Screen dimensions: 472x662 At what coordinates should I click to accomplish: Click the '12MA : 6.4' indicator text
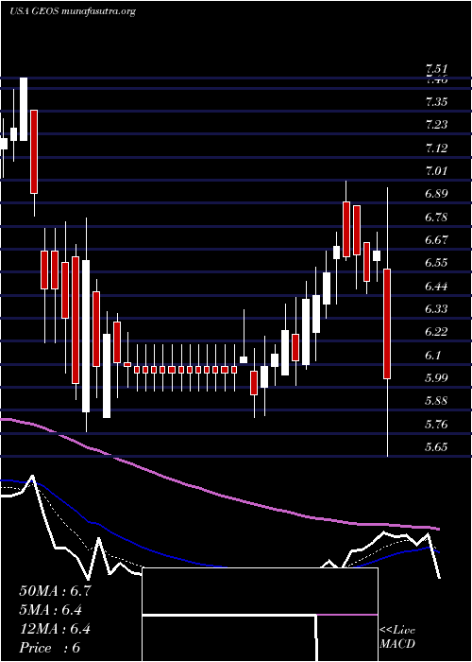pos(55,629)
